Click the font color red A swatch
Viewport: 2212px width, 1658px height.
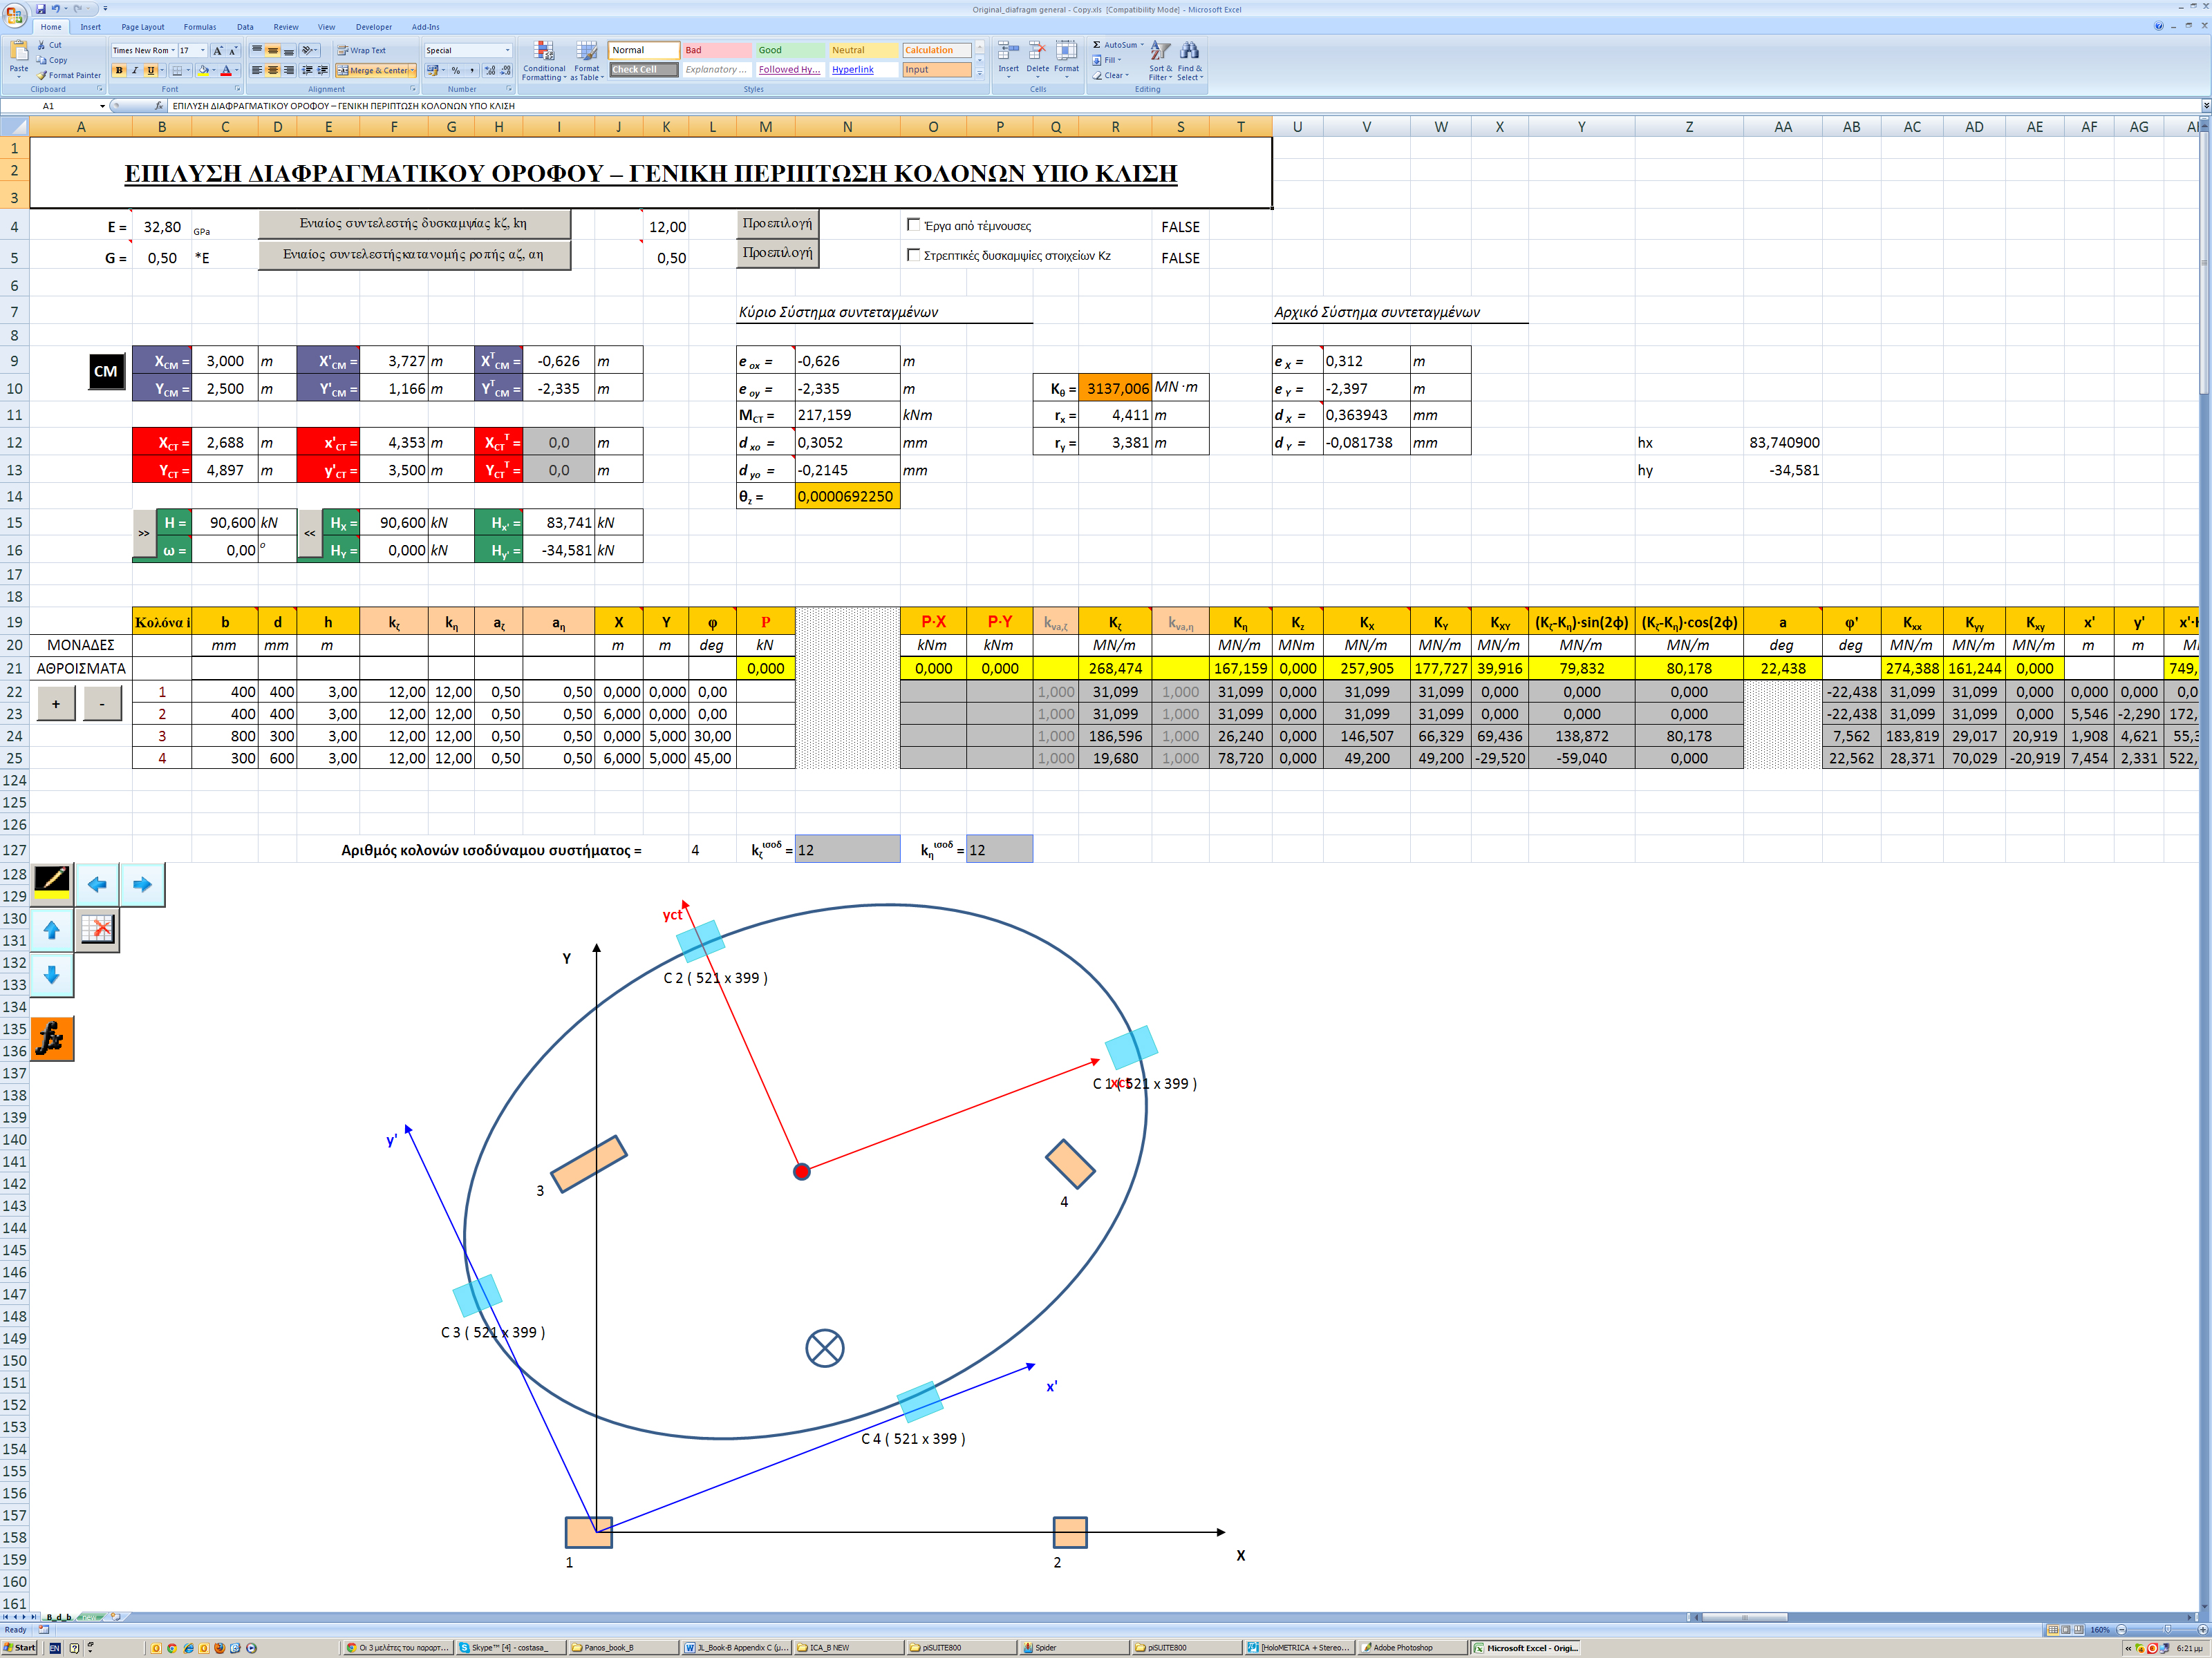pyautogui.click(x=226, y=71)
